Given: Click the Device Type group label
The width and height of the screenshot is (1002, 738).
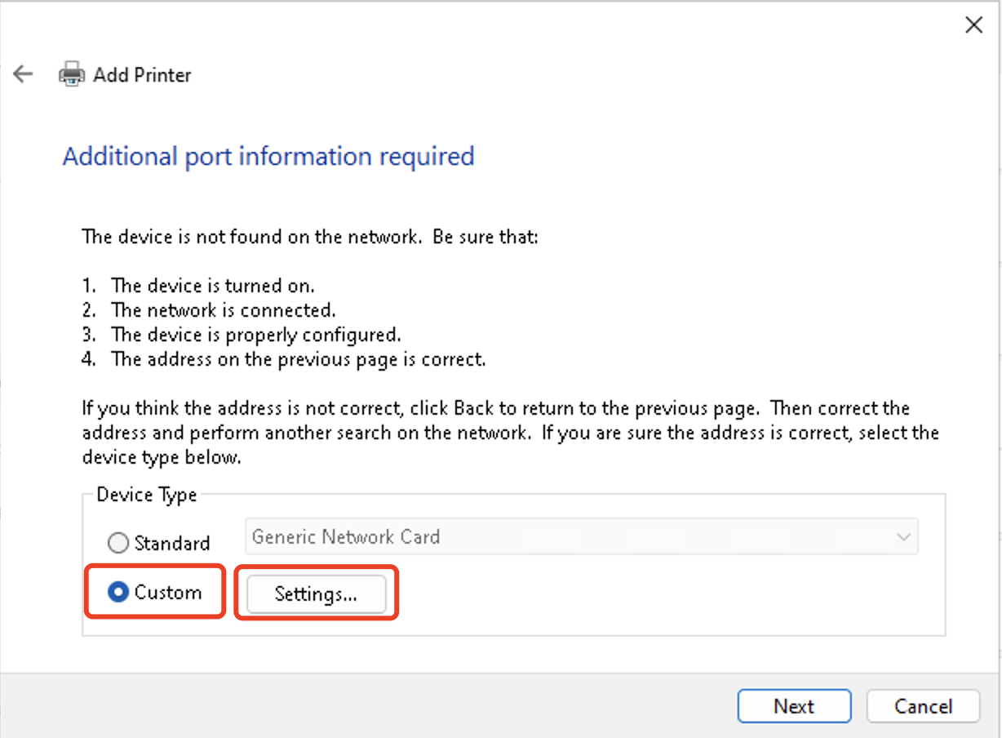Looking at the screenshot, I should (146, 495).
